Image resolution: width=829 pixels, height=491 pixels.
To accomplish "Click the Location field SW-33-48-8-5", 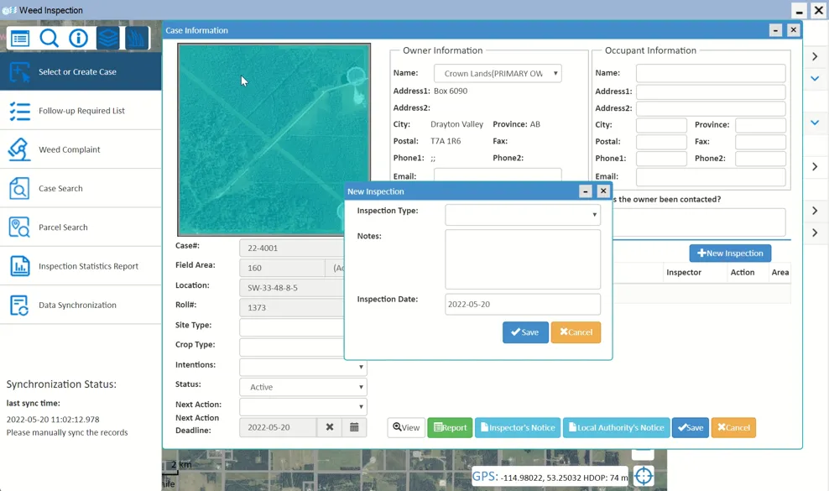I will click(x=292, y=288).
